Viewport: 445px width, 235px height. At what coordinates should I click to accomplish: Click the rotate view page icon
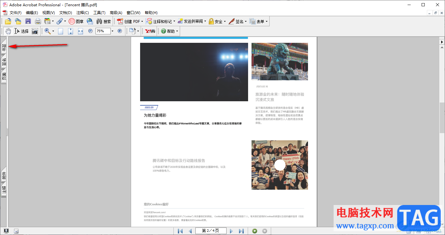click(133, 31)
